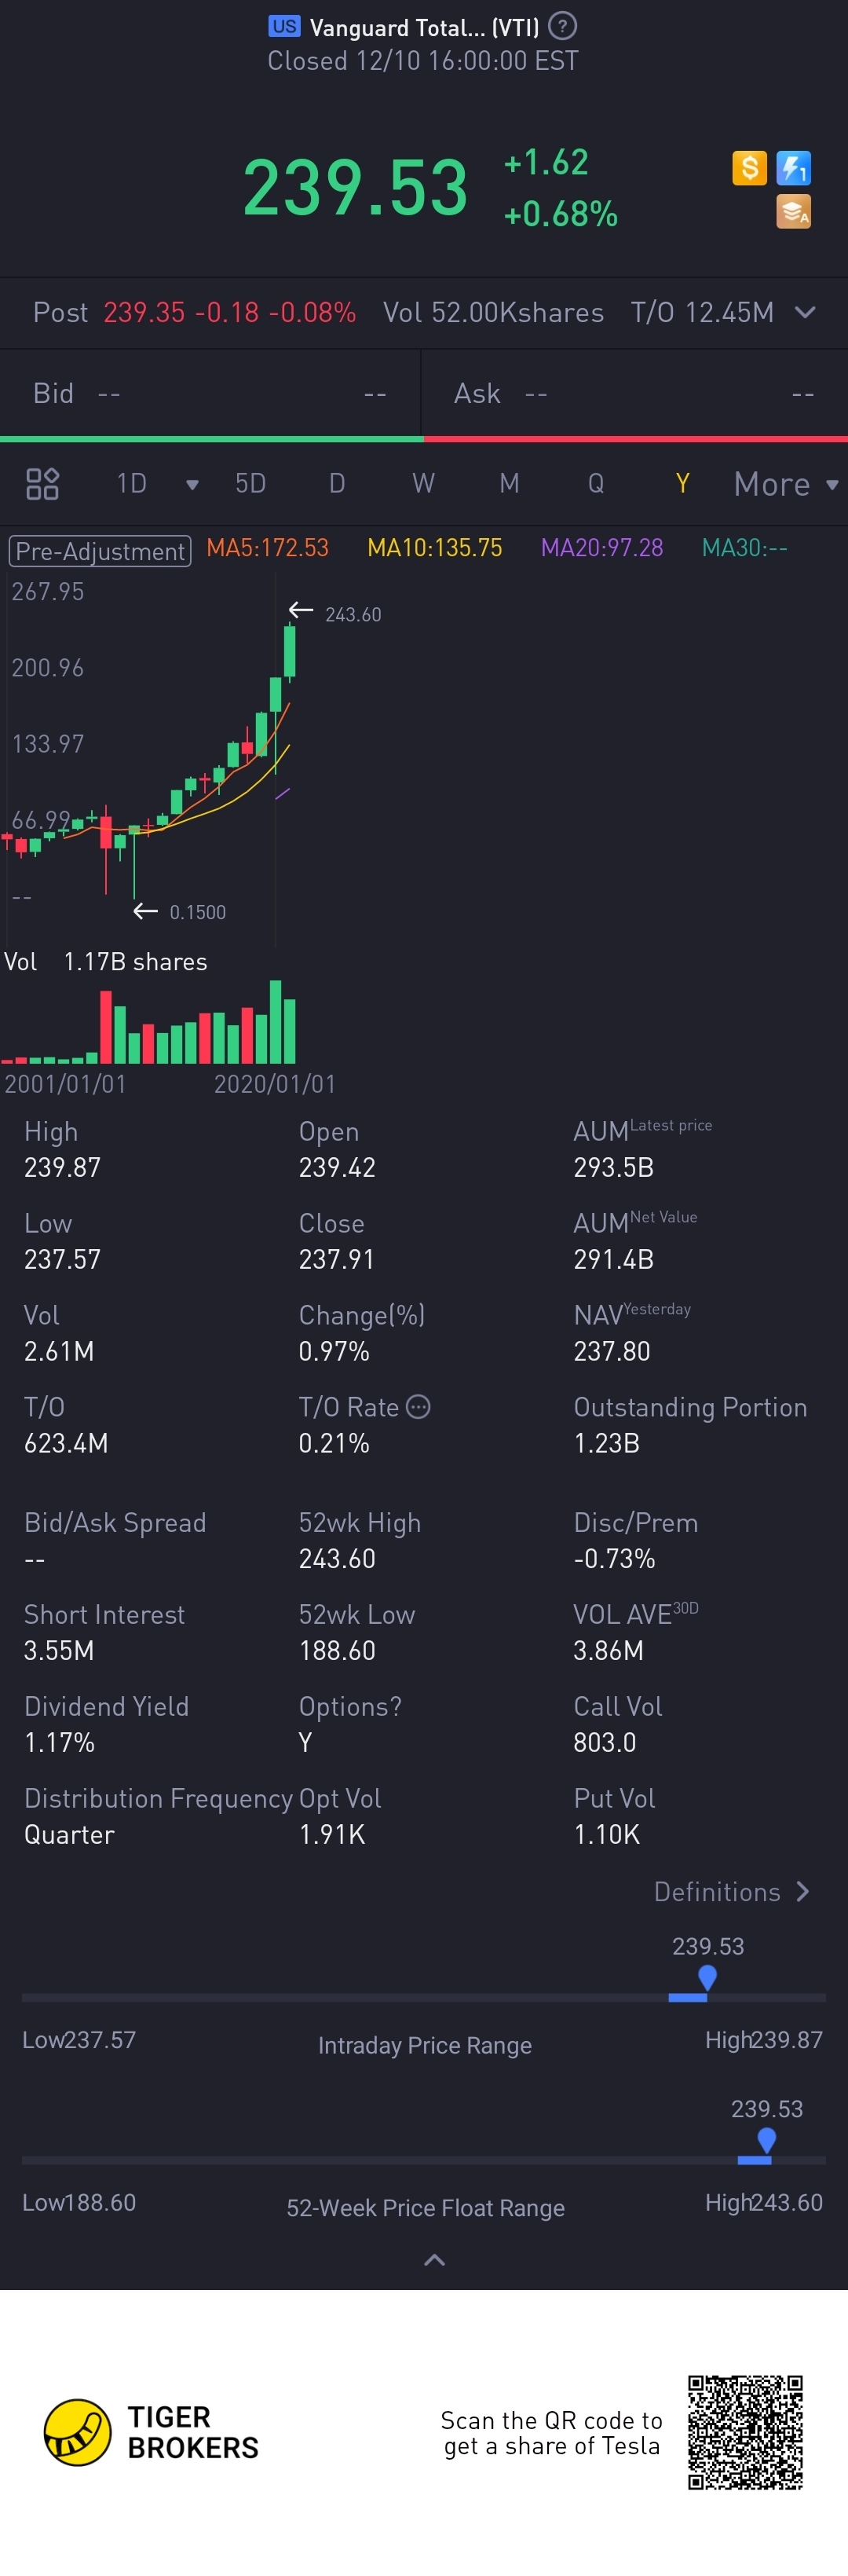The image size is (848, 2576).
Task: Tap the T/O 12.45M value
Action: click(702, 312)
